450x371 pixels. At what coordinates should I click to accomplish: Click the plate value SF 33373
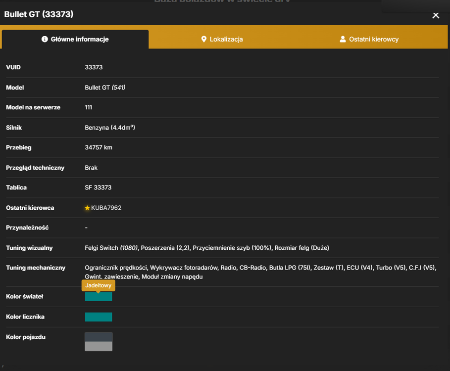[98, 187]
